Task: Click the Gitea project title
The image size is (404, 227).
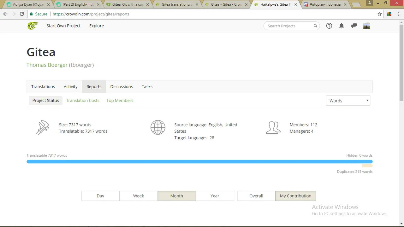Action: coord(41,52)
